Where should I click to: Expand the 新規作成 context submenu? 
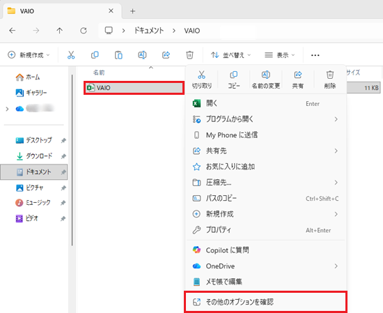[336, 214]
